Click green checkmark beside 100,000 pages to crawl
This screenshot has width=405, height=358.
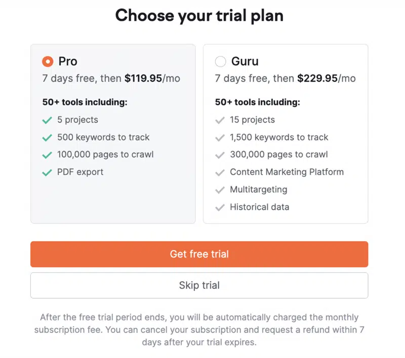pos(47,155)
